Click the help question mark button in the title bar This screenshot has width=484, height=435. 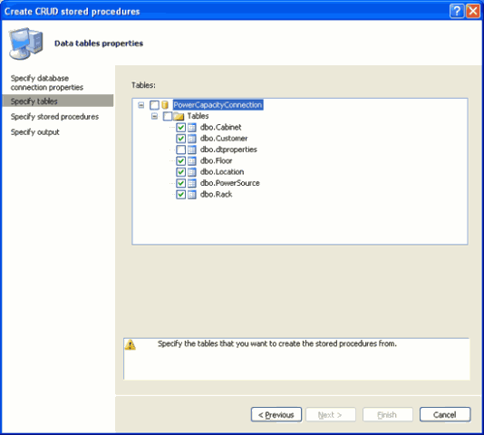(x=457, y=11)
